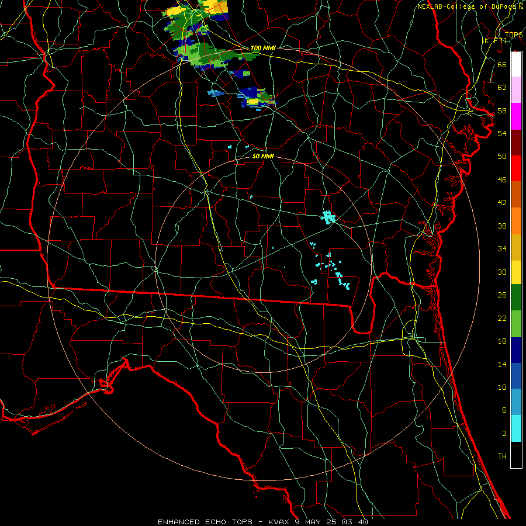Click the bright yellow legend swatch
This screenshot has width=526, height=526.
pos(516,272)
